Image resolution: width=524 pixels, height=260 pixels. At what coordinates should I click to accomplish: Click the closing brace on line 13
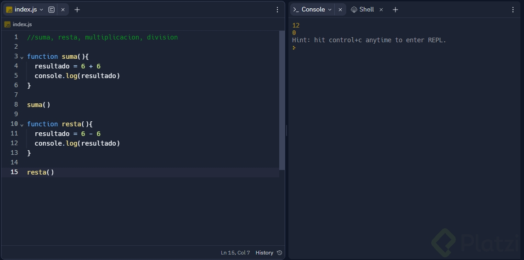[29, 153]
